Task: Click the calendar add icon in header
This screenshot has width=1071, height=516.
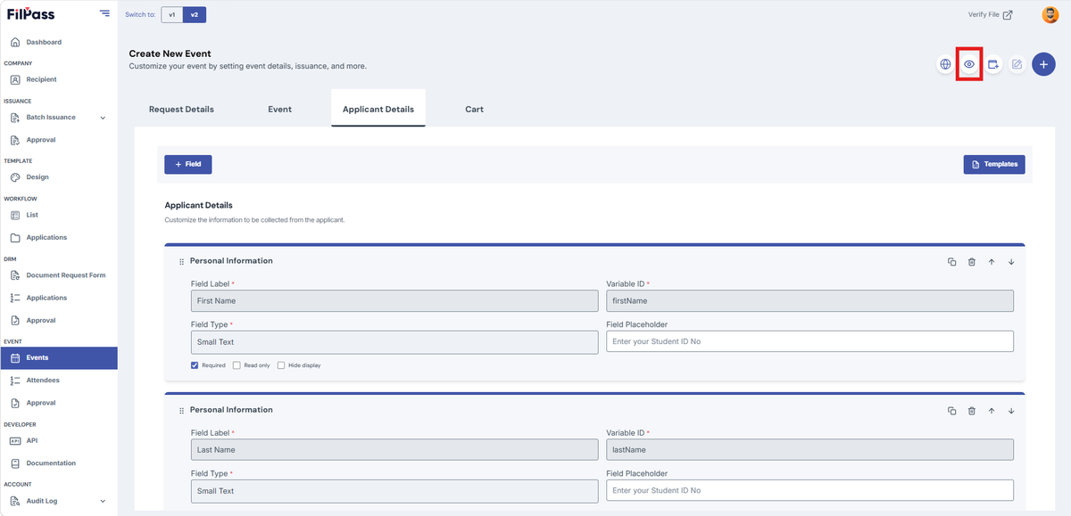Action: click(x=993, y=64)
